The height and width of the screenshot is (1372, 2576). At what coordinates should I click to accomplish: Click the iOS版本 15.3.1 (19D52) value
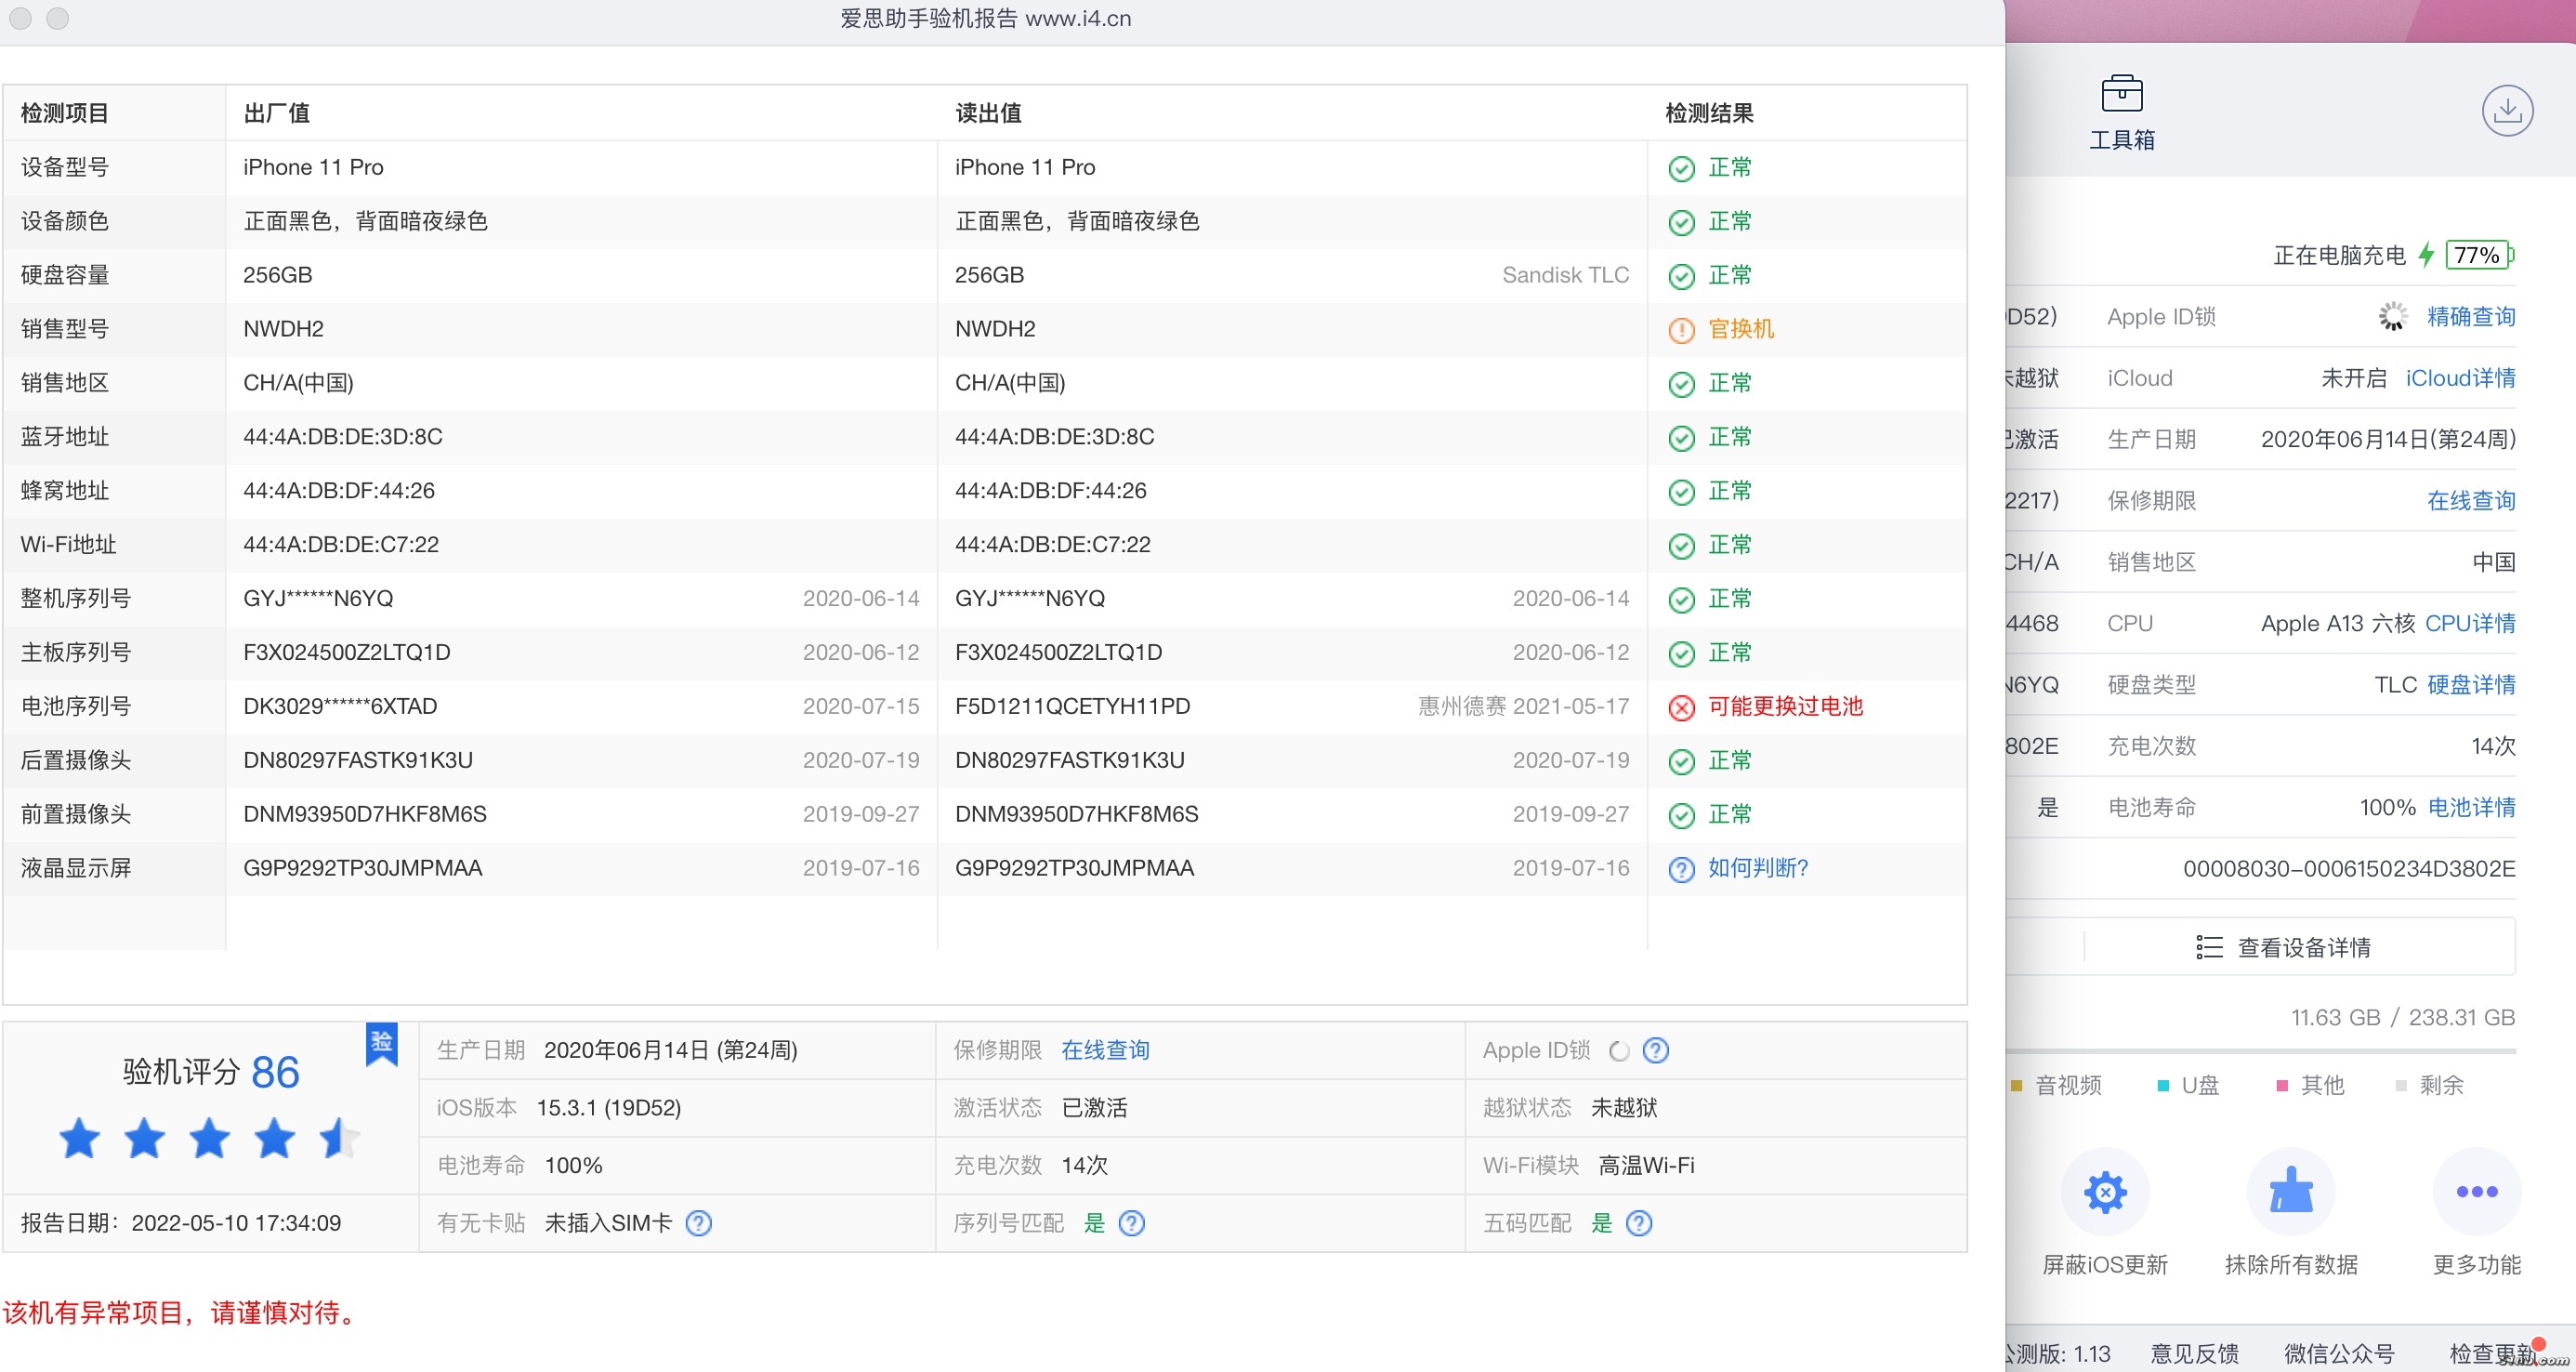pos(608,1108)
